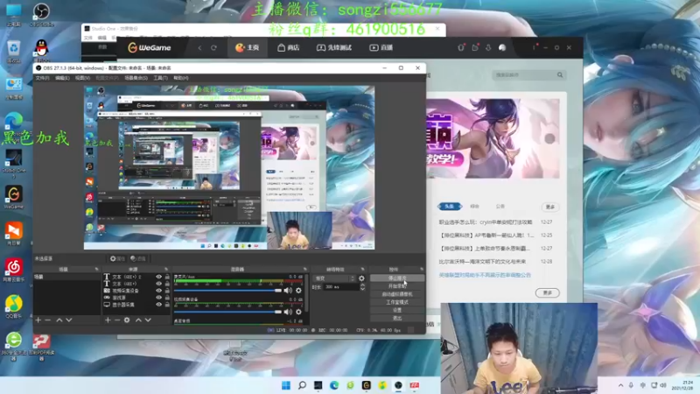Screen dimensions: 700x394
Task: Click 启动虚拟摄像机 in OBS controls
Action: click(397, 294)
